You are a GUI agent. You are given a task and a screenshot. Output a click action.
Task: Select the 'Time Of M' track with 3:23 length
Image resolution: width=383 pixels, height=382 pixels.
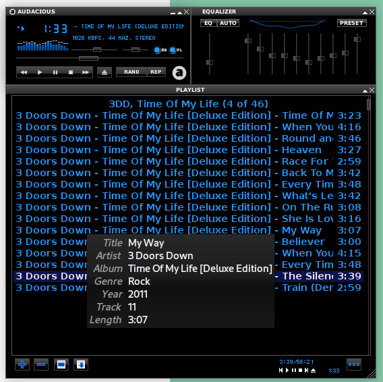[188, 115]
